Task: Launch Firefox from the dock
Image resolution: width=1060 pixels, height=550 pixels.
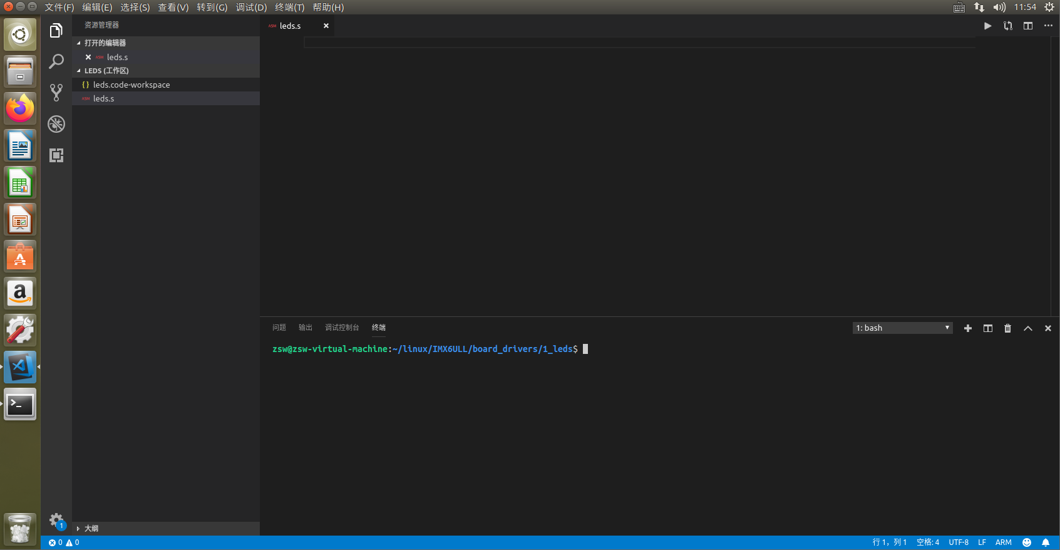Action: pos(20,108)
